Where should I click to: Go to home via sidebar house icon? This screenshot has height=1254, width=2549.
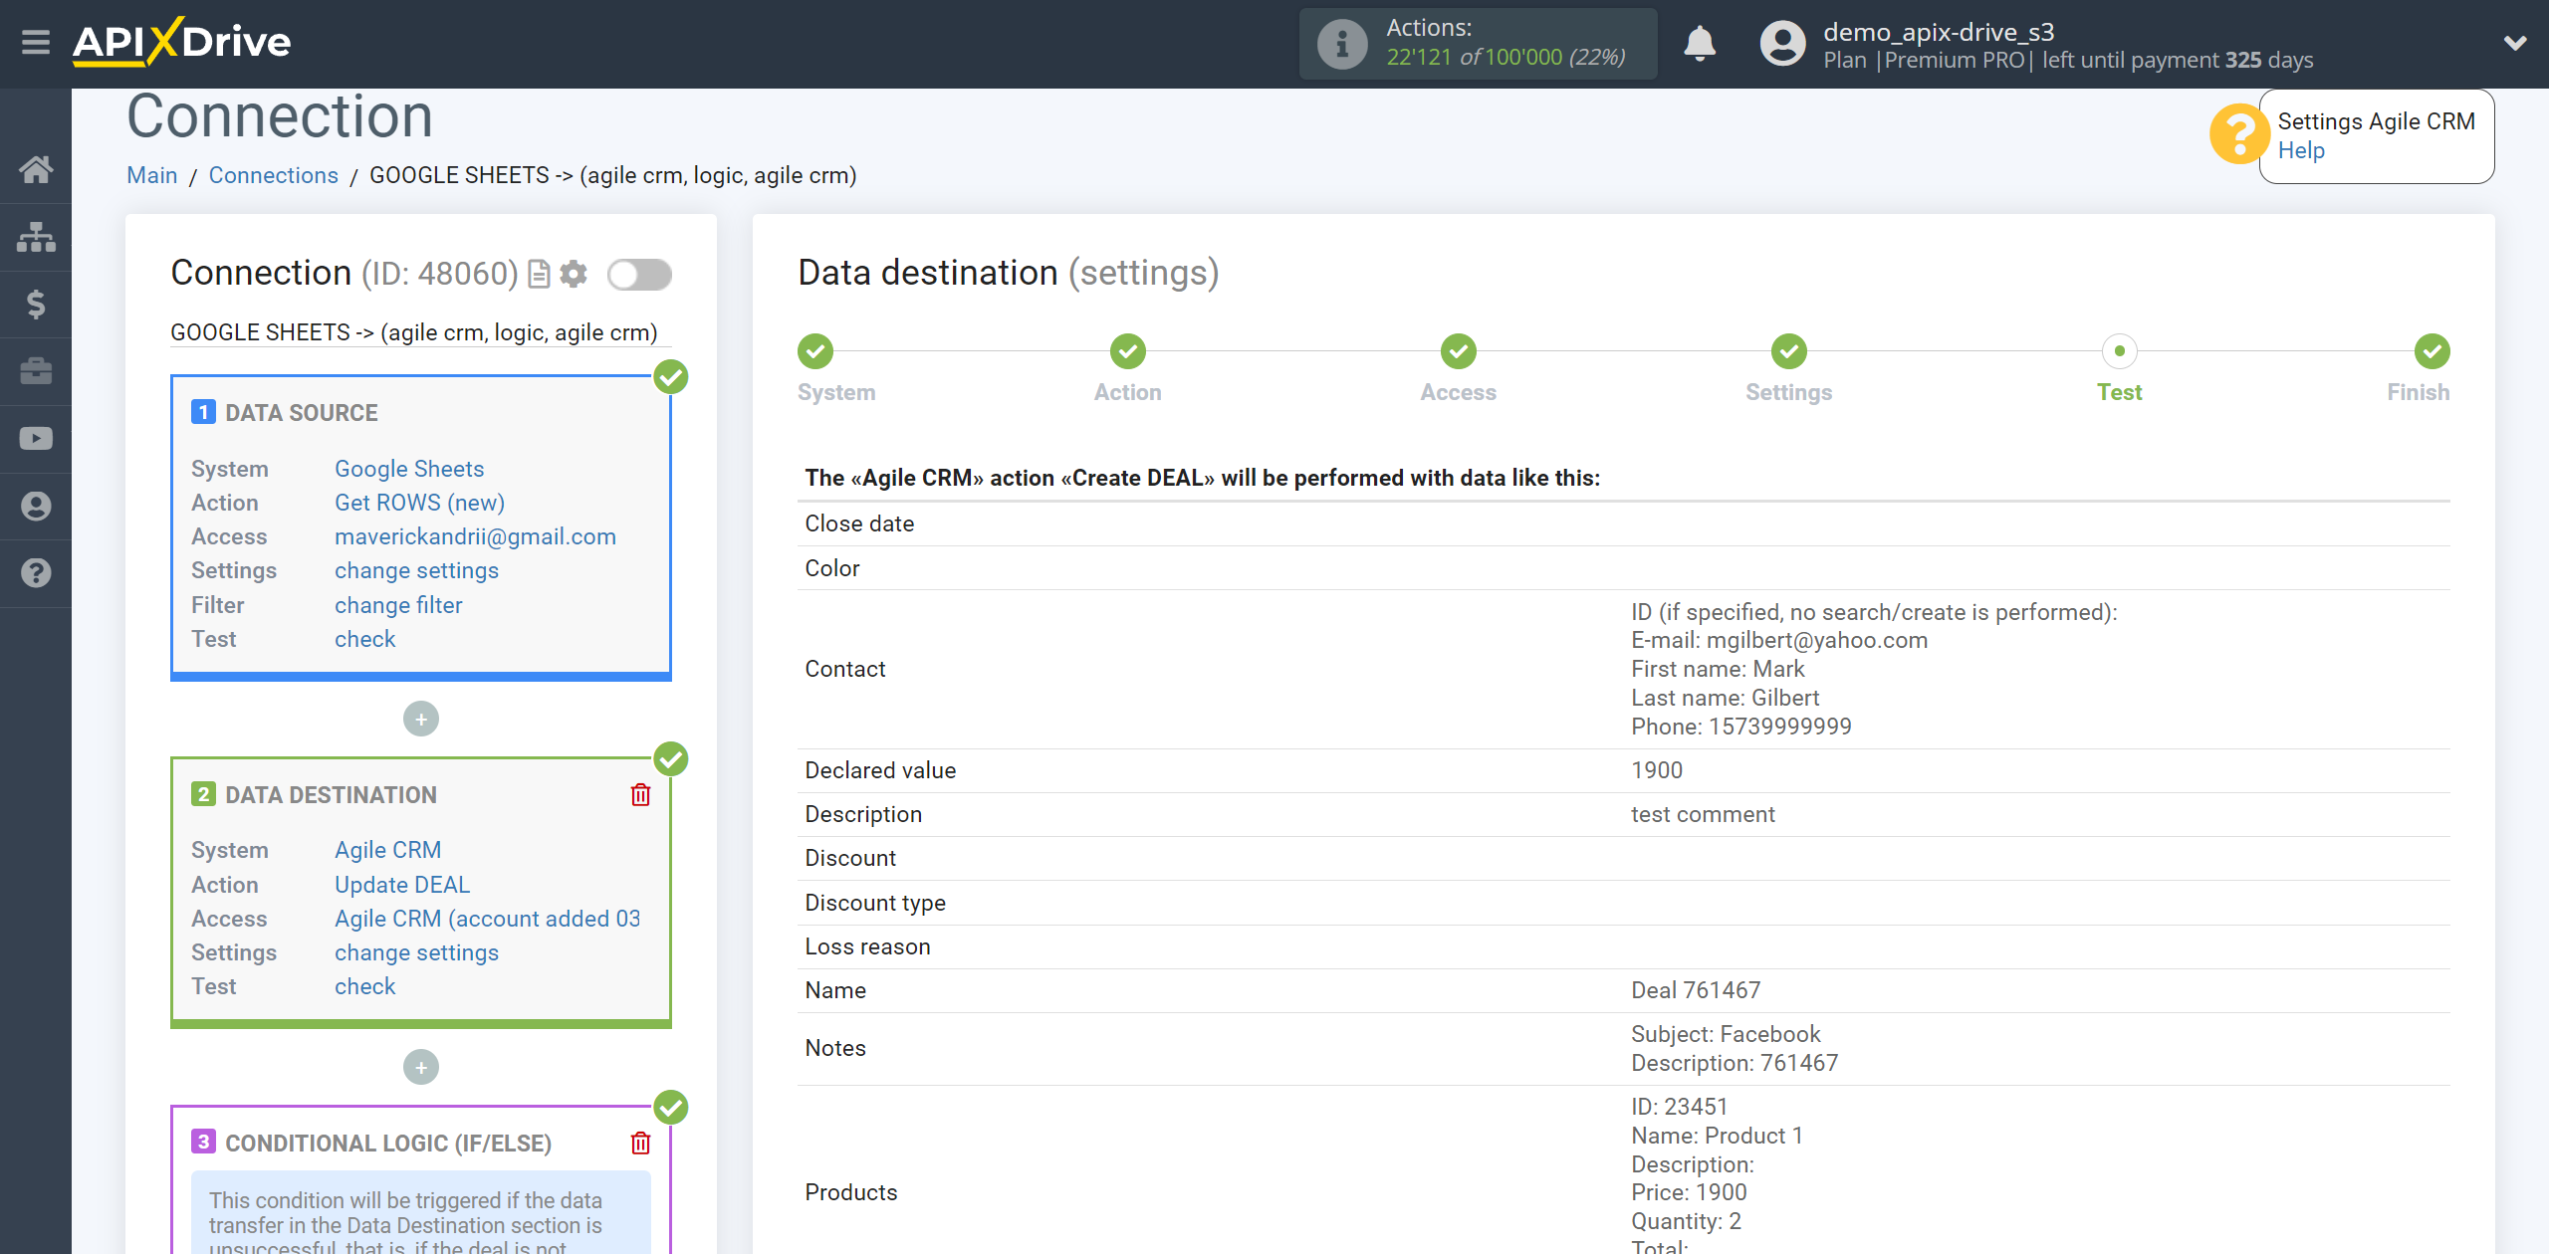tap(36, 169)
